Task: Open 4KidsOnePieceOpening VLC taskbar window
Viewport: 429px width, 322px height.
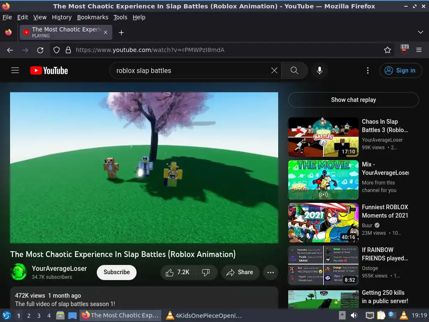Action: 204,315
